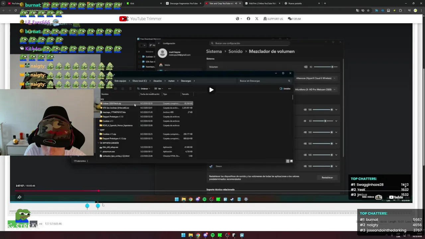Open the X (Twitter) icon in header
The height and width of the screenshot is (239, 425).
click(257, 19)
